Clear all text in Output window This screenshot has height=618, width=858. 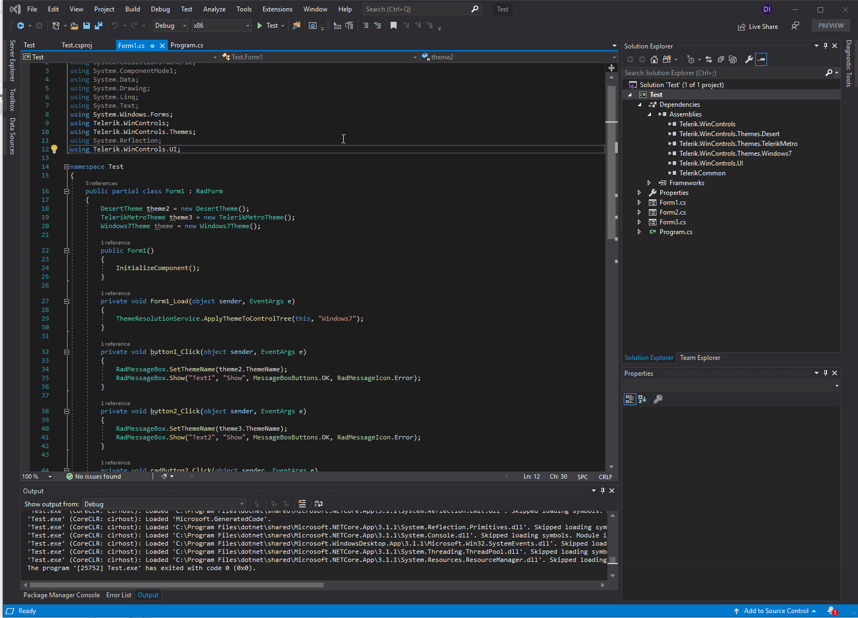pyautogui.click(x=302, y=504)
